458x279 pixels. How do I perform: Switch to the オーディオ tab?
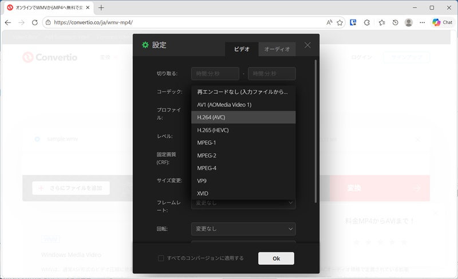click(x=277, y=49)
